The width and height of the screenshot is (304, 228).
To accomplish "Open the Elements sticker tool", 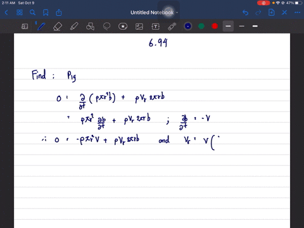I will pos(123,27).
